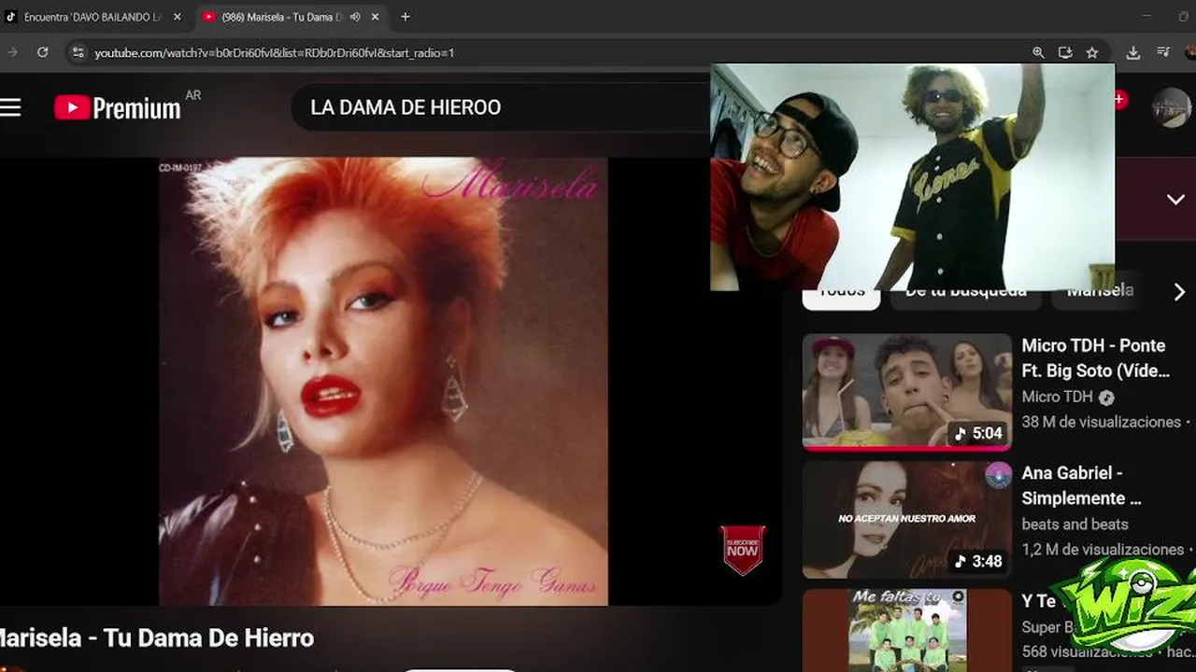Viewport: 1196px width, 672px height.
Task: Click the 5:04 duration badge
Action: [x=978, y=433]
